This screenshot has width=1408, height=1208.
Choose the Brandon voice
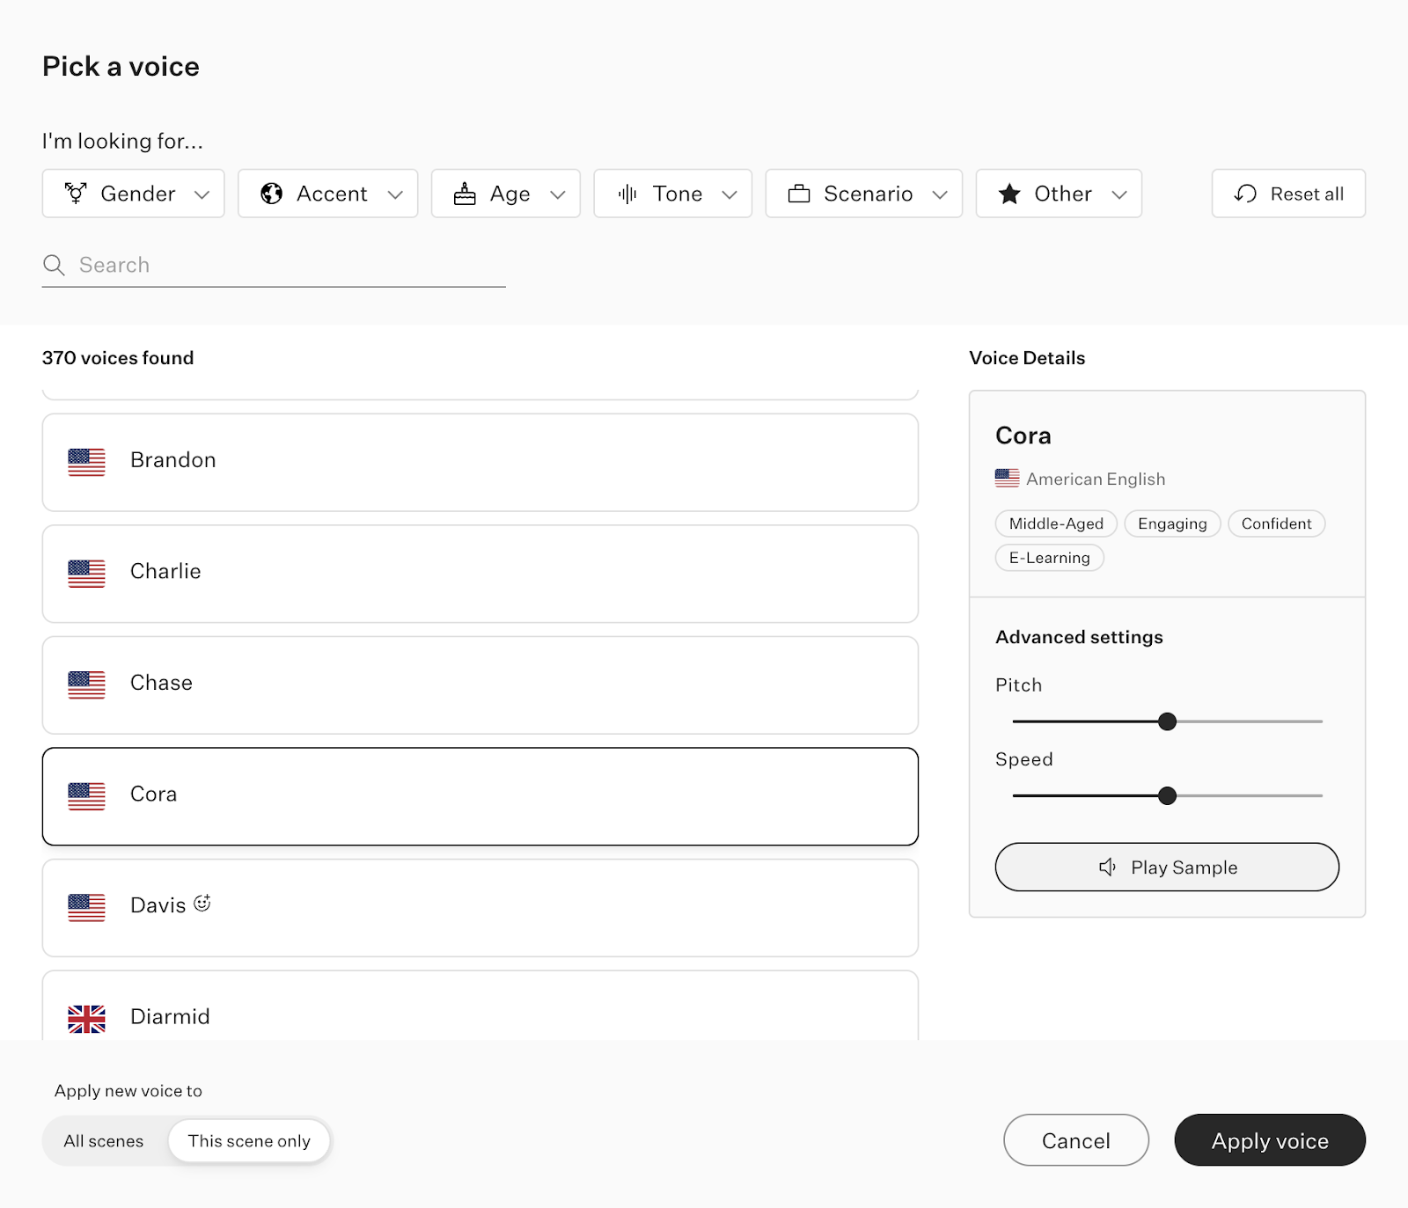click(480, 462)
